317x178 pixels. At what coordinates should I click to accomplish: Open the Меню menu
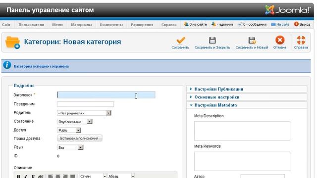(x=57, y=25)
